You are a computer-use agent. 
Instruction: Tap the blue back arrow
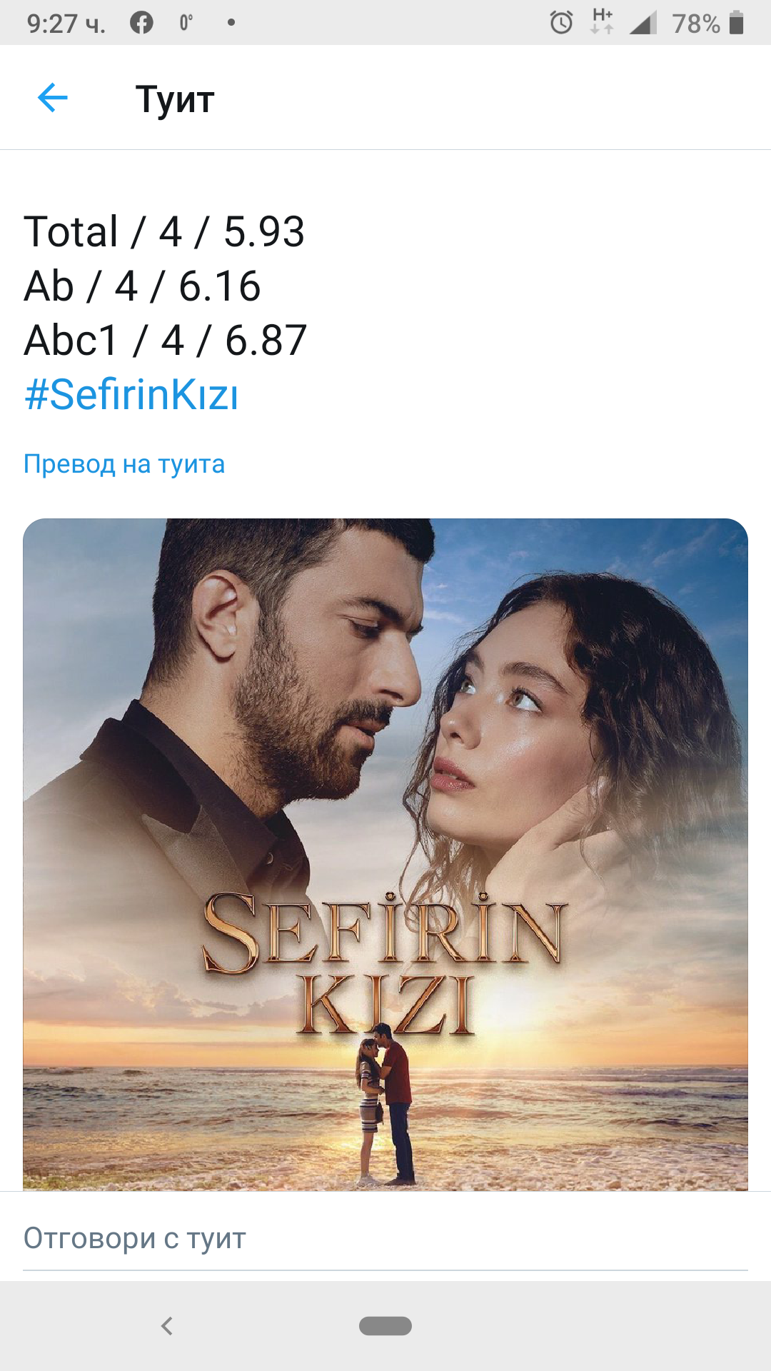tap(53, 98)
